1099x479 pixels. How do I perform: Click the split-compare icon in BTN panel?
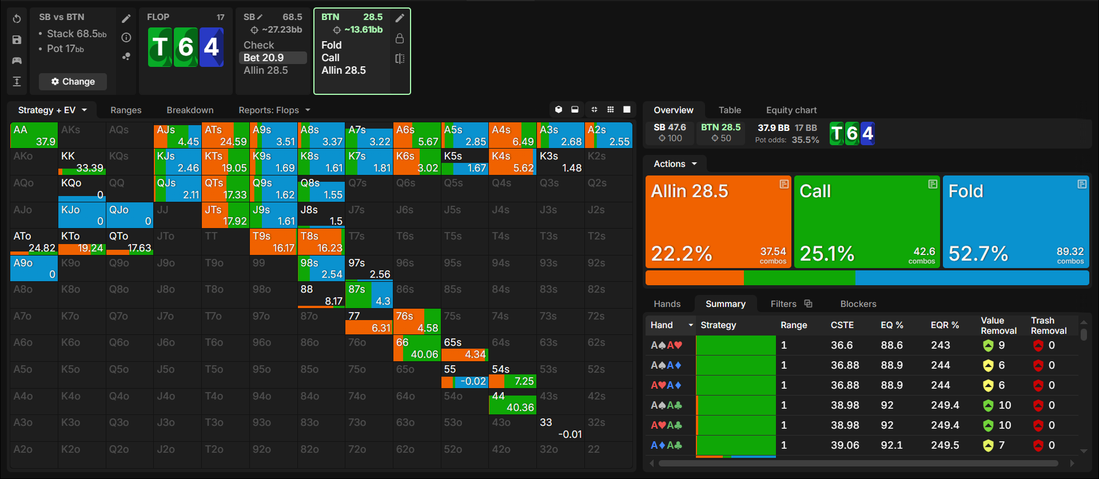click(400, 58)
